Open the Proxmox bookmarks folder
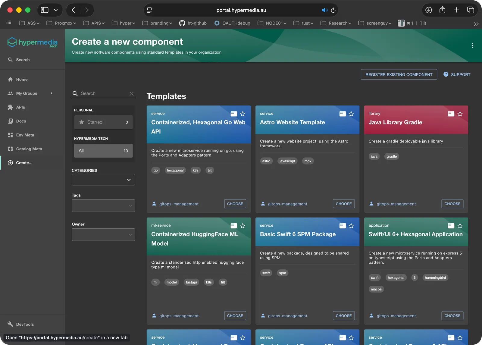Screen dimensions: 482x345 [61, 23]
